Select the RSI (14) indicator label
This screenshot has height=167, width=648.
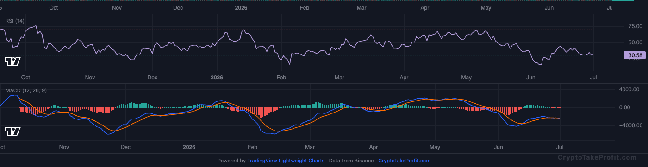click(15, 21)
